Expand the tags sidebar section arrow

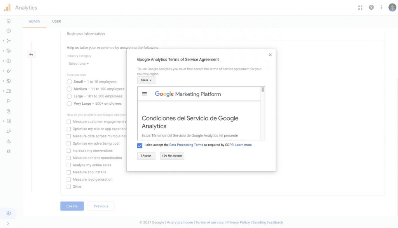tap(3, 51)
